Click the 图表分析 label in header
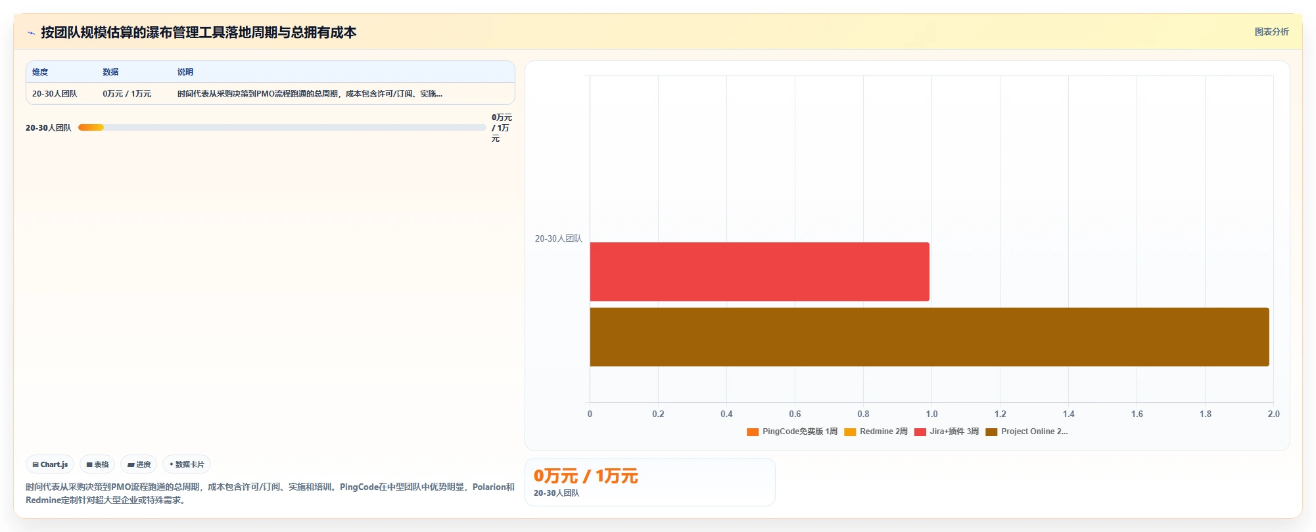1316x532 pixels. 1271,32
